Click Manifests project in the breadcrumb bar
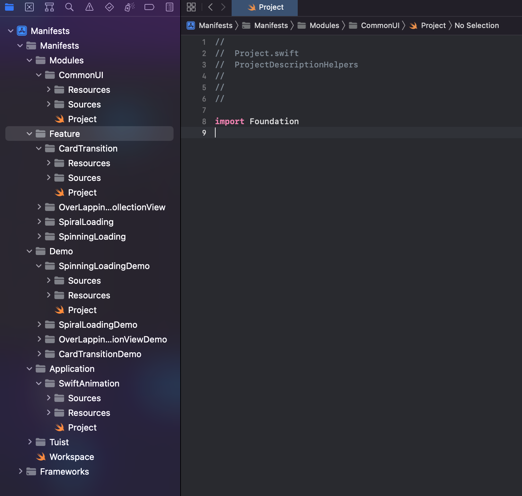 (210, 25)
